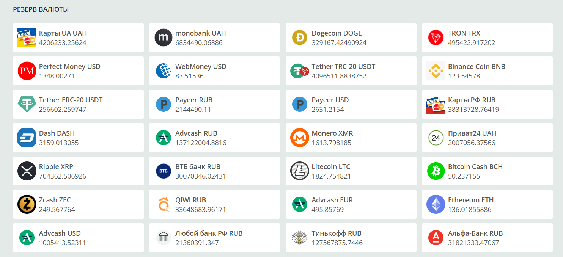This screenshot has height=257, width=563.
Task: Click the 'Zcash ZEC' name
Action: (x=55, y=200)
